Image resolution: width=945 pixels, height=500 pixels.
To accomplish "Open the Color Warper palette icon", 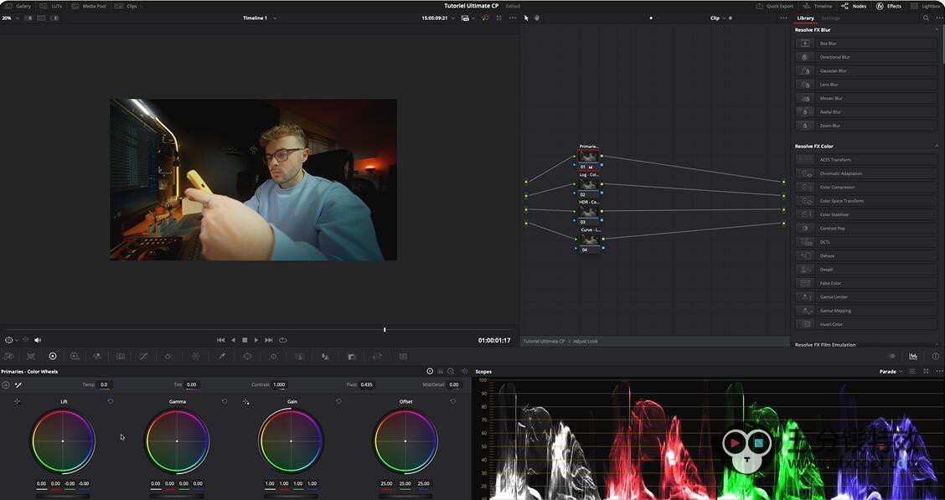I will point(195,357).
